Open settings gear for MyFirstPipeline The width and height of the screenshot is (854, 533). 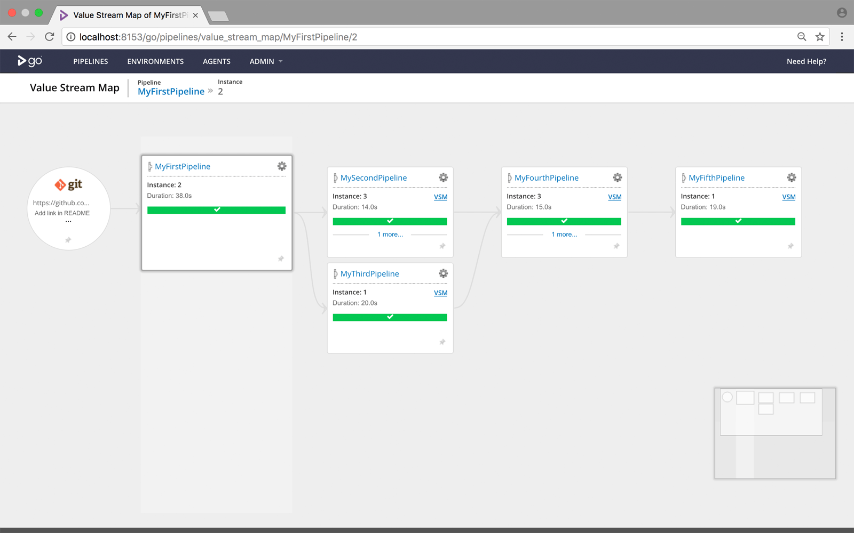pos(282,166)
